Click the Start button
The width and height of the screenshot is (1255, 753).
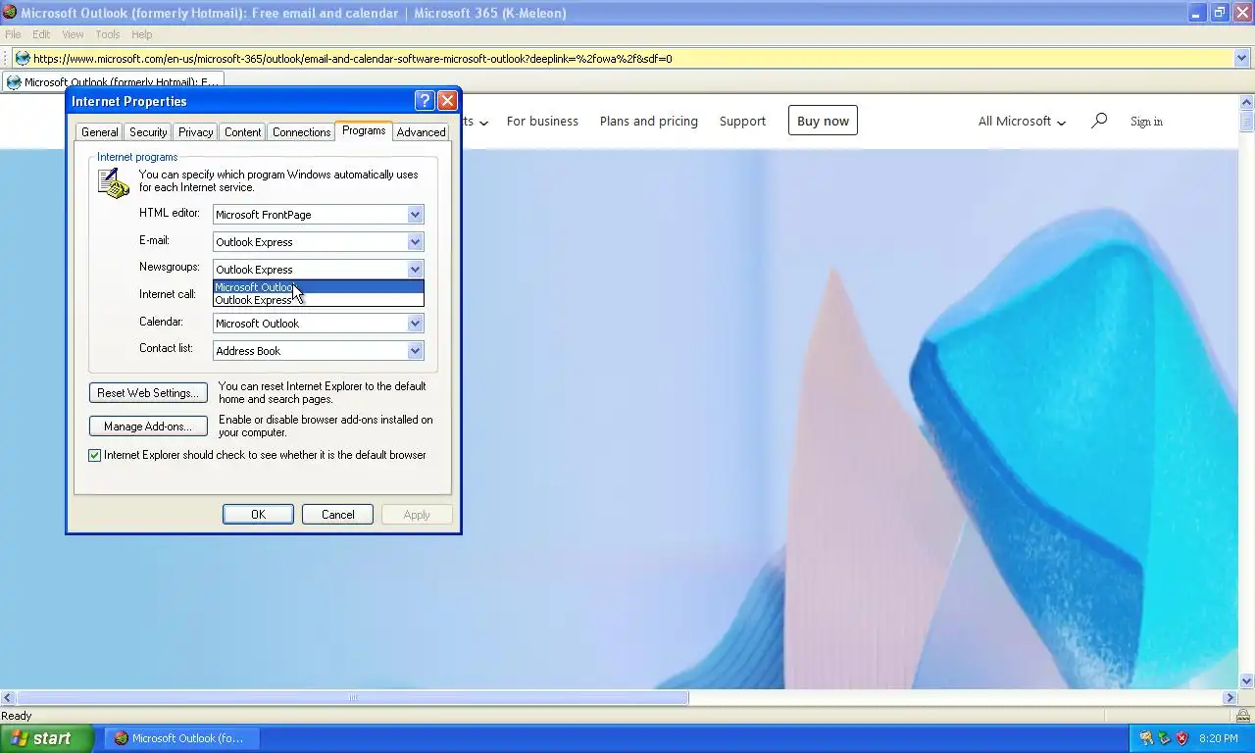tap(47, 738)
